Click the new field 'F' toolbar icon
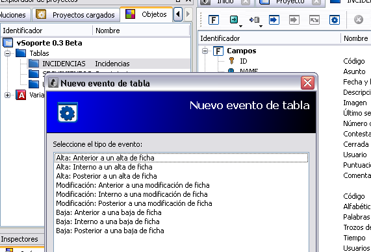The height and width of the screenshot is (252, 371). 214,20
